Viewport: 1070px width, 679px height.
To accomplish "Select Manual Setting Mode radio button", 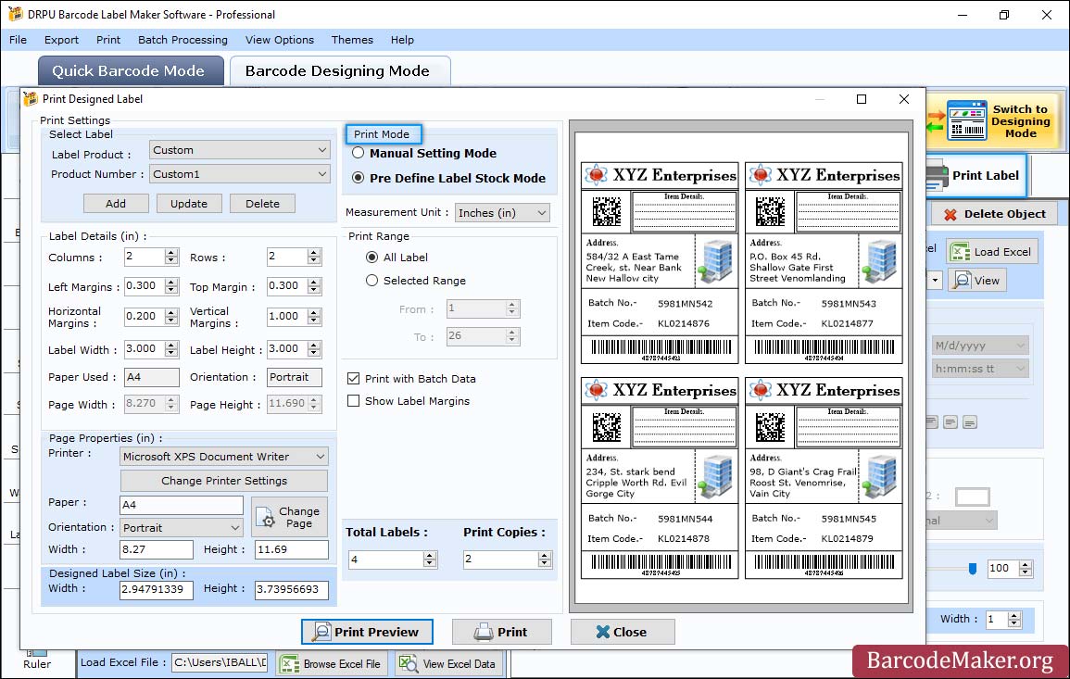I will (359, 154).
